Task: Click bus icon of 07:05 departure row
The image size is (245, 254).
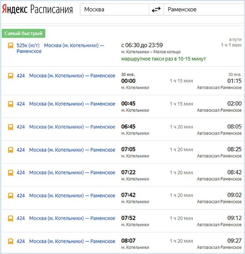Action: [x=11, y=150]
